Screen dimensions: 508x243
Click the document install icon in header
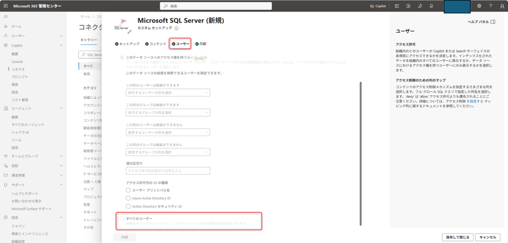click(x=409, y=6)
